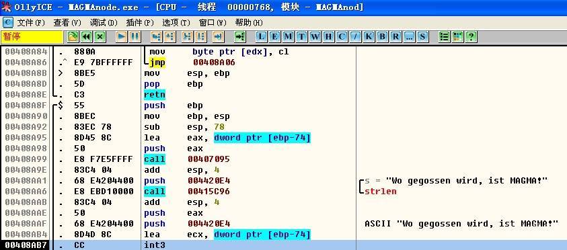Image resolution: width=567 pixels, height=250 pixels.
Task: Select hex bytes E8 F7E5FFFF
Action: coord(104,159)
